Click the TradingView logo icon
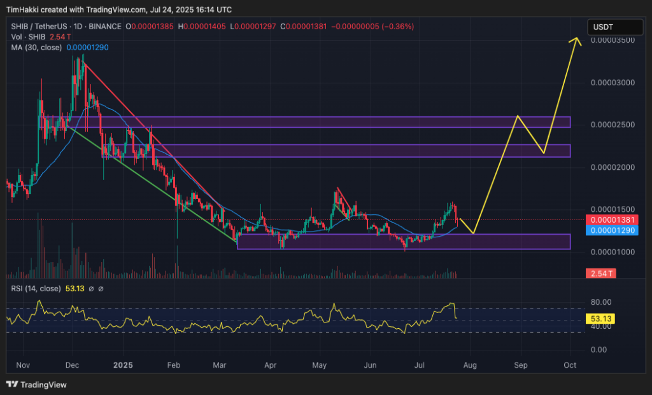Image resolution: width=652 pixels, height=395 pixels. (12, 384)
